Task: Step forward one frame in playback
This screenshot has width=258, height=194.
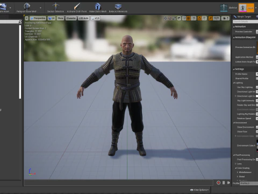Action: (x=228, y=183)
